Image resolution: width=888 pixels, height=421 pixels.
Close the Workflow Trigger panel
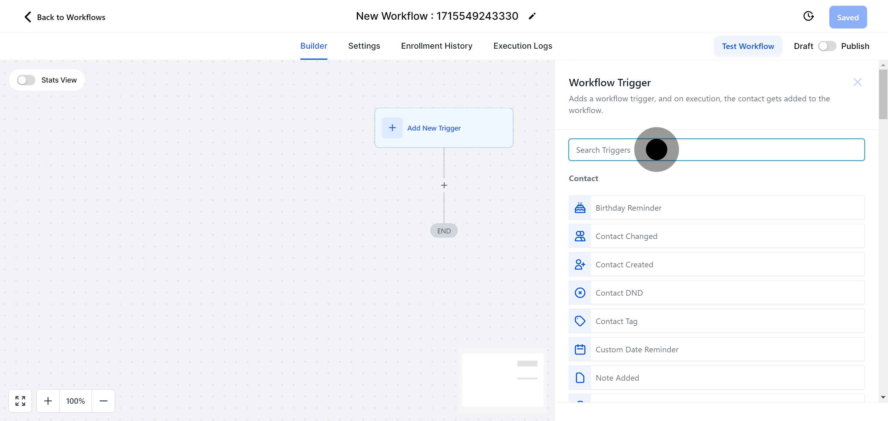pos(857,82)
